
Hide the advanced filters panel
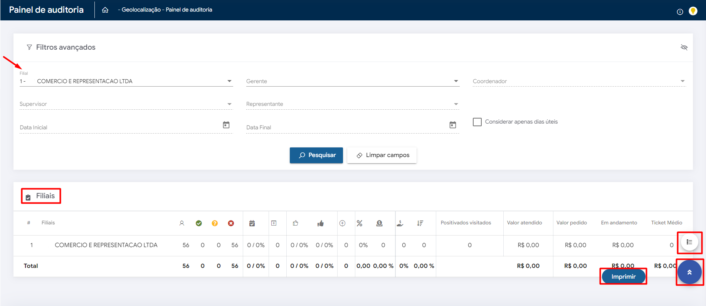coord(684,47)
